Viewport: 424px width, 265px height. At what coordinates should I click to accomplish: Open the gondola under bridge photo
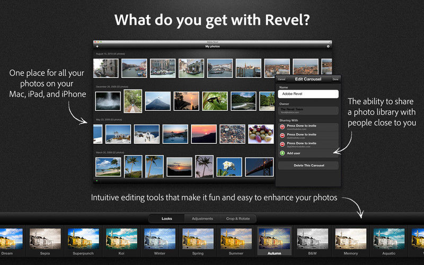191,68
